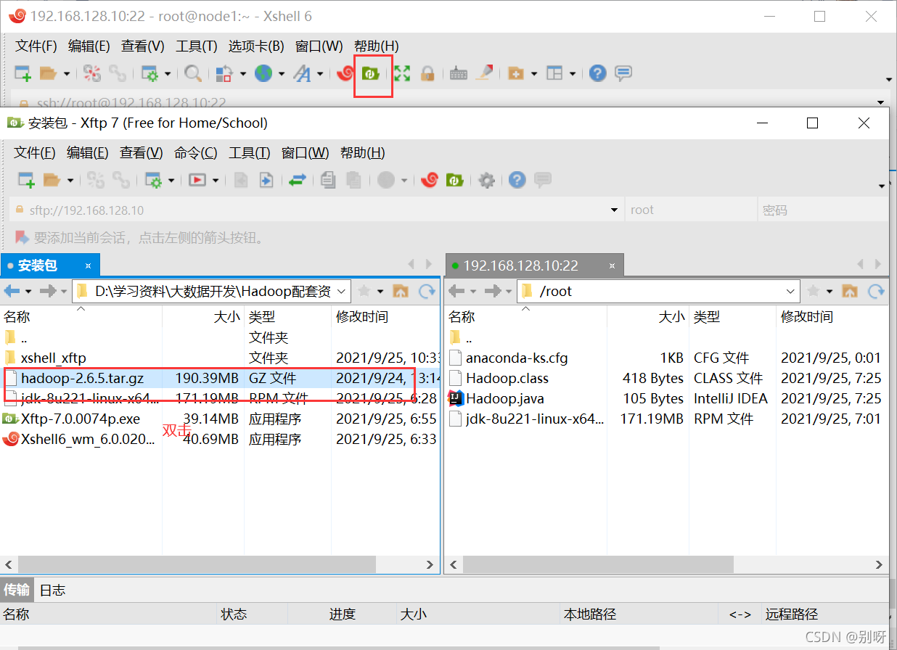Open dropdown arrow next to Xftp Open folder icon

pyautogui.click(x=70, y=180)
